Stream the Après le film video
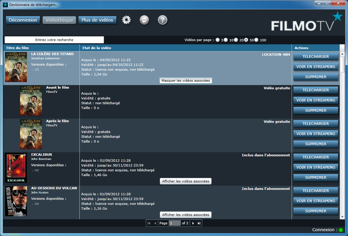The image size is (348, 236). [x=316, y=134]
